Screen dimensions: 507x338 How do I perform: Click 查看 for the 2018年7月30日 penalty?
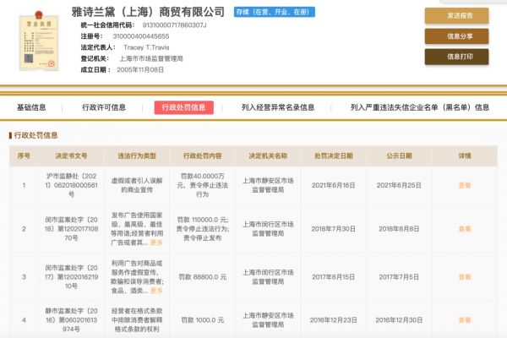click(465, 229)
